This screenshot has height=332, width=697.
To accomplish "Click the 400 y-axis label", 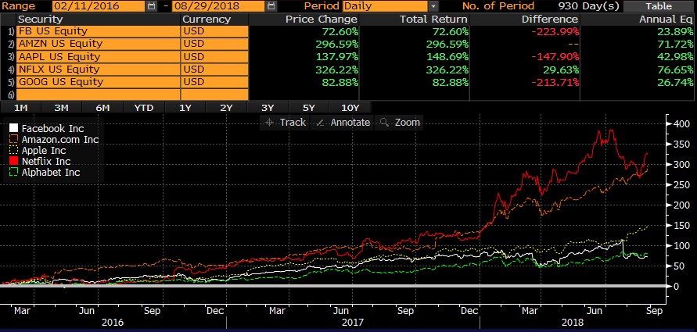I will (x=682, y=124).
